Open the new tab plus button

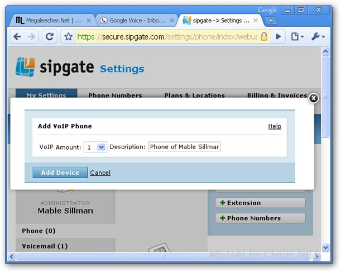271,21
